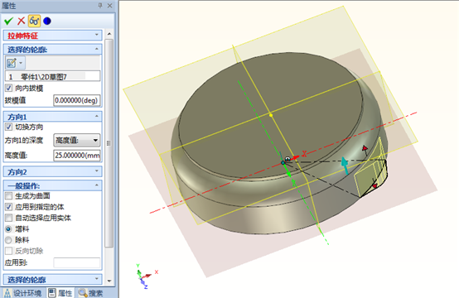Click the property panel vertical scrollbar
The width and height of the screenshot is (459, 298).
(109, 143)
